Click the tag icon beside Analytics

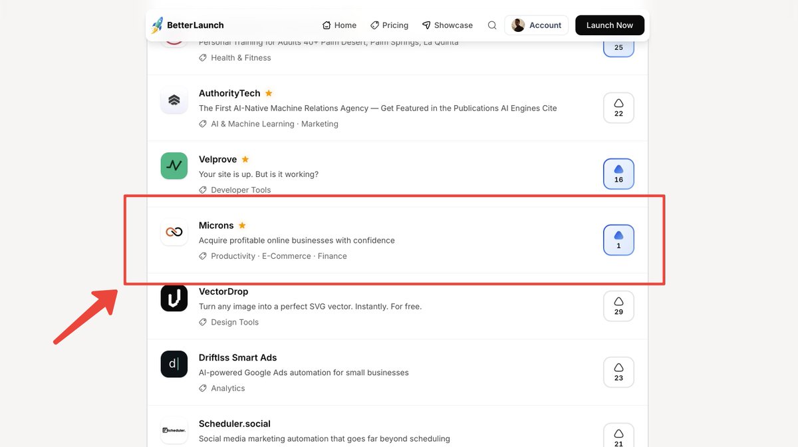(203, 388)
